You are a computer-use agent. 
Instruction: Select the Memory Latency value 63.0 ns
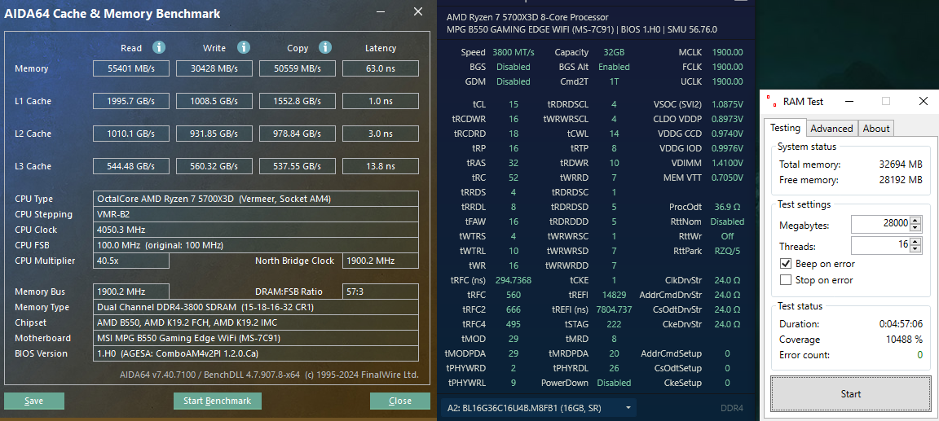click(381, 68)
